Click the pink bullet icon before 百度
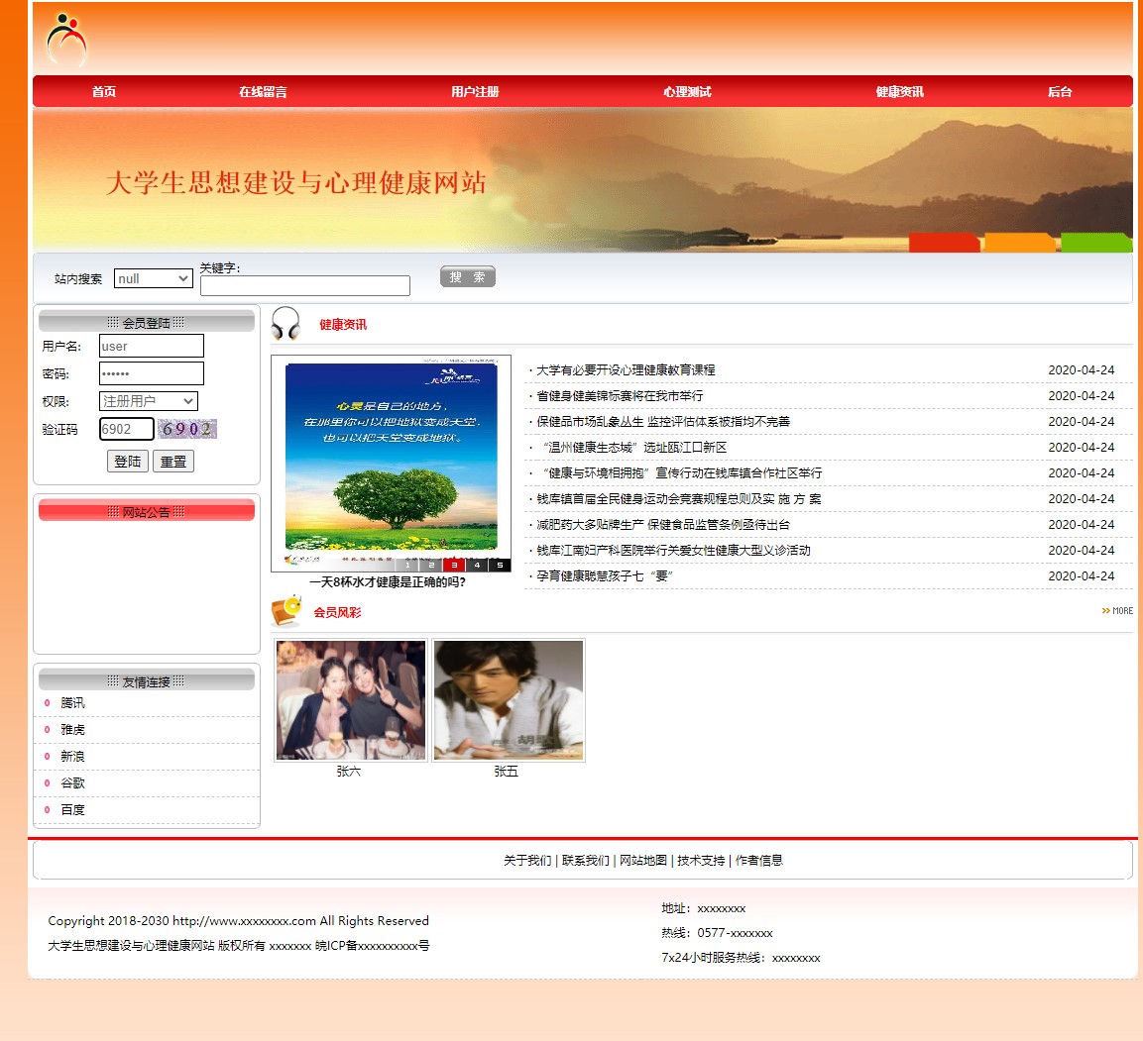1143x1041 pixels. [x=47, y=810]
